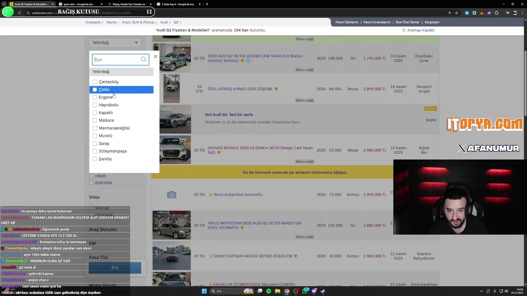The height and width of the screenshot is (296, 527).
Task: Tick the Süleymanpaşa checkbox
Action: pyautogui.click(x=95, y=151)
